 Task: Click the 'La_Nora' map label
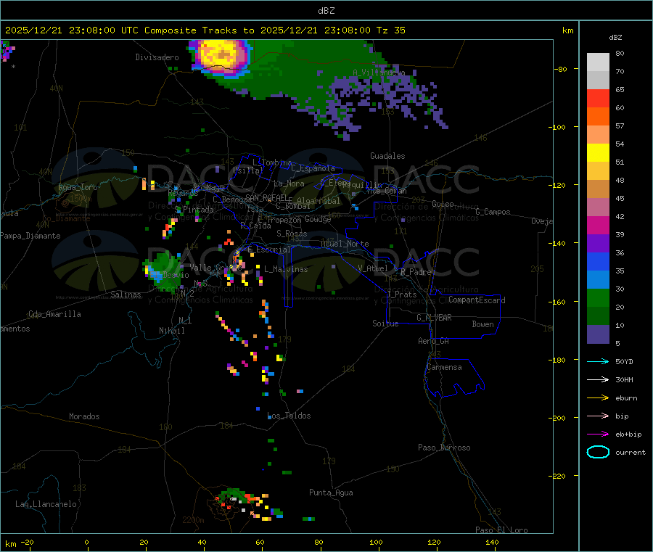[x=289, y=184]
